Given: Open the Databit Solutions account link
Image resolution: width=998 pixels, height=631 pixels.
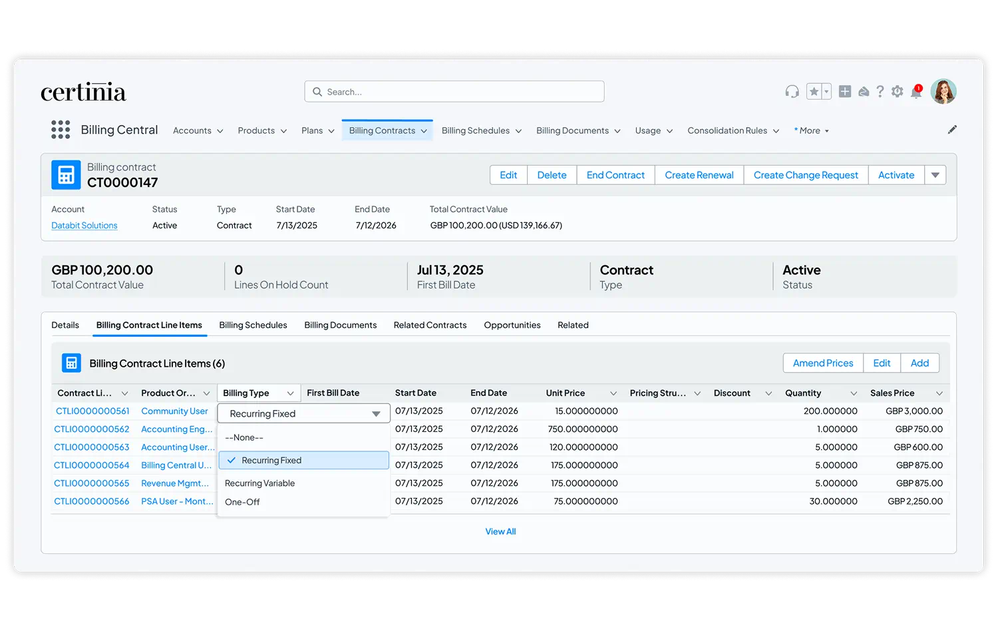Looking at the screenshot, I should 84,225.
